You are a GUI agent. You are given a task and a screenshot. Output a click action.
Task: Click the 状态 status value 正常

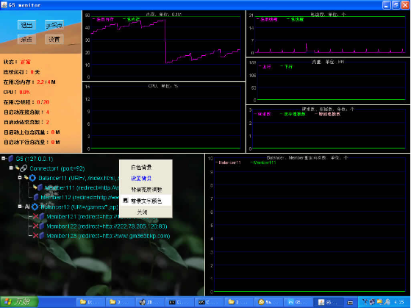click(26, 62)
